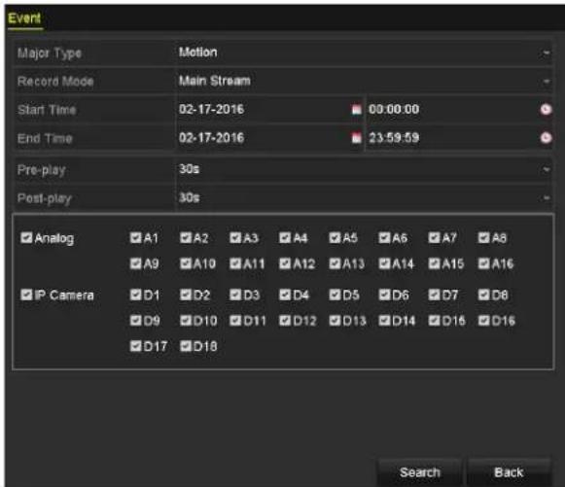Screen dimensions: 565x487
Task: Toggle the A15 checkbox
Action: 434,263
